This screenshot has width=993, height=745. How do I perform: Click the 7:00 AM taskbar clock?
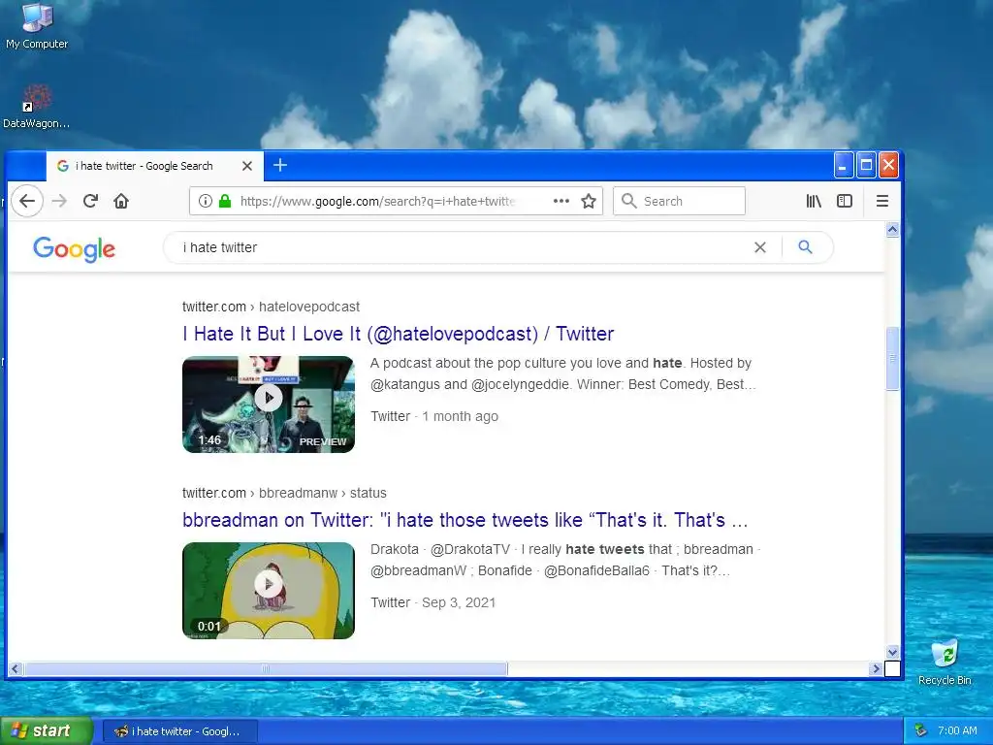pos(957,730)
